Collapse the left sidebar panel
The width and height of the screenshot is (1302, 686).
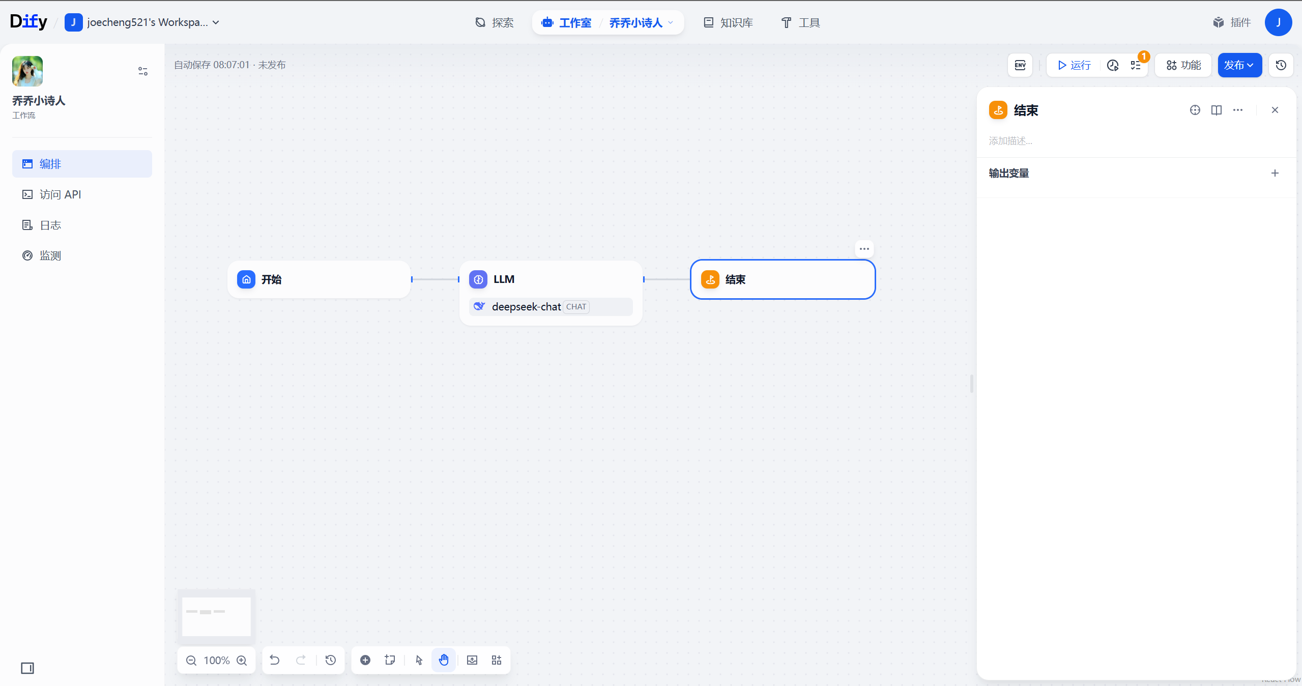click(27, 668)
